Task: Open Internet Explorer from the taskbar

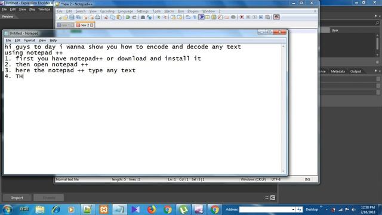Action: (x=56, y=210)
